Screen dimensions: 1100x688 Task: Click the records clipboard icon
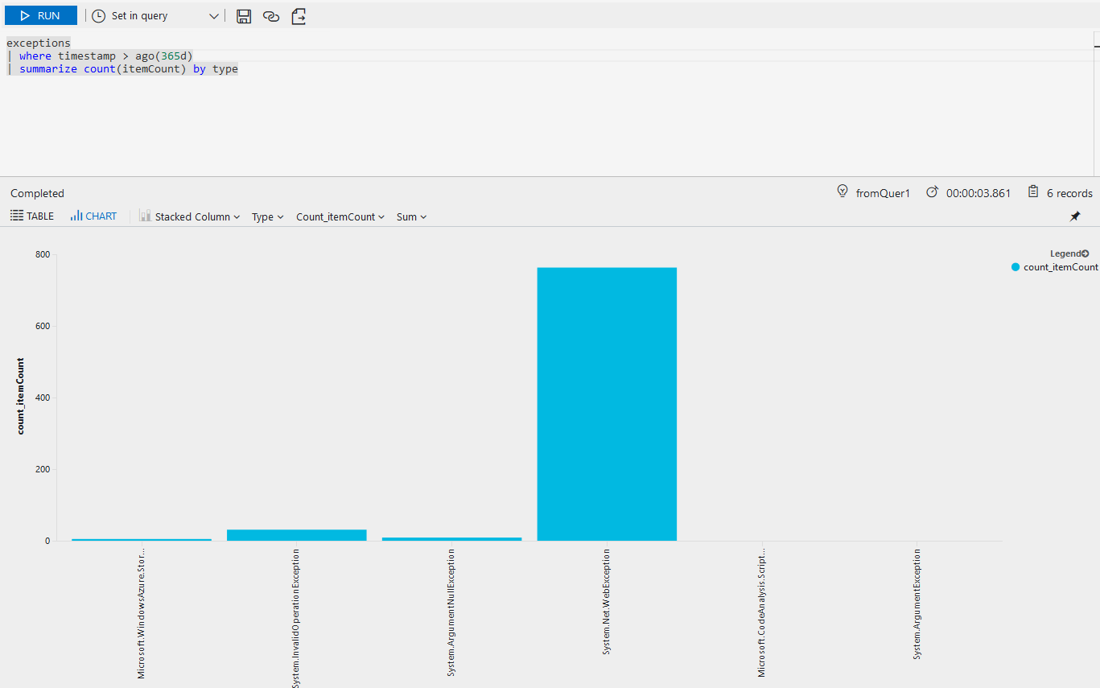coord(1033,192)
